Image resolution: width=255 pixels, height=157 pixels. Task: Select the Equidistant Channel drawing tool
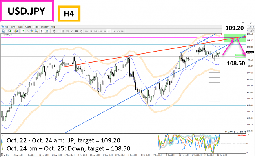81,31
